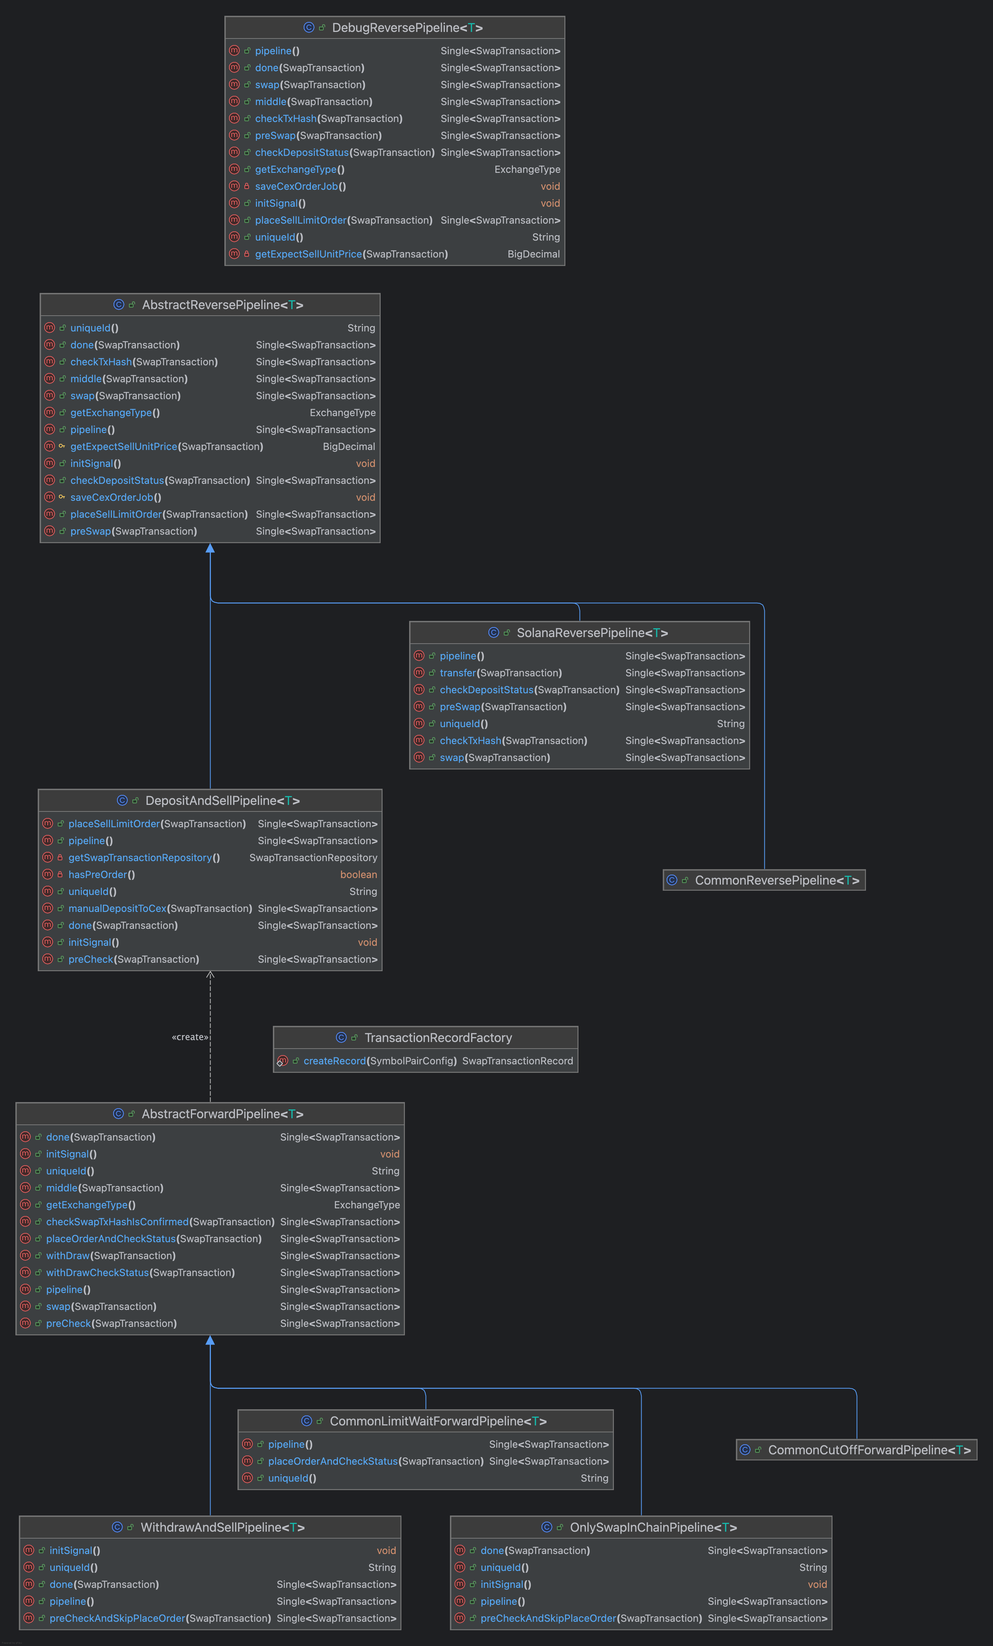Click the static method icon beside createRecord
993x1646 pixels.
coord(283,1061)
